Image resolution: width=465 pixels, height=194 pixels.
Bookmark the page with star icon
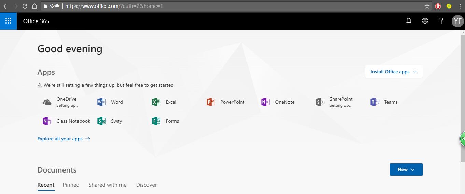(427, 6)
